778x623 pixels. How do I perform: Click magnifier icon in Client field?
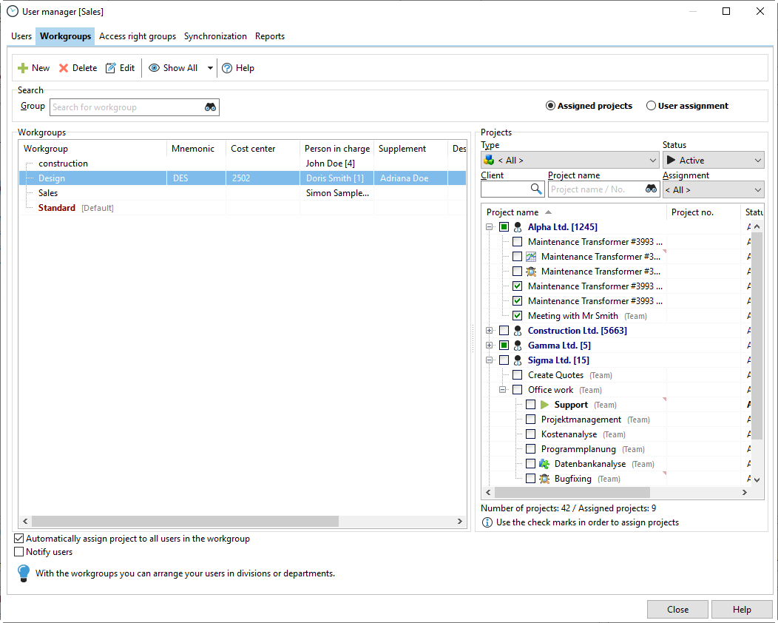coord(536,189)
